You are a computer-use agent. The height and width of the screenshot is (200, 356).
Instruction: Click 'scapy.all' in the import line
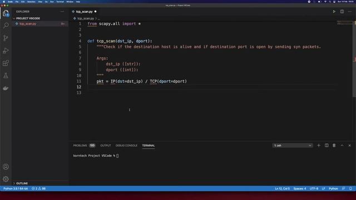point(110,23)
